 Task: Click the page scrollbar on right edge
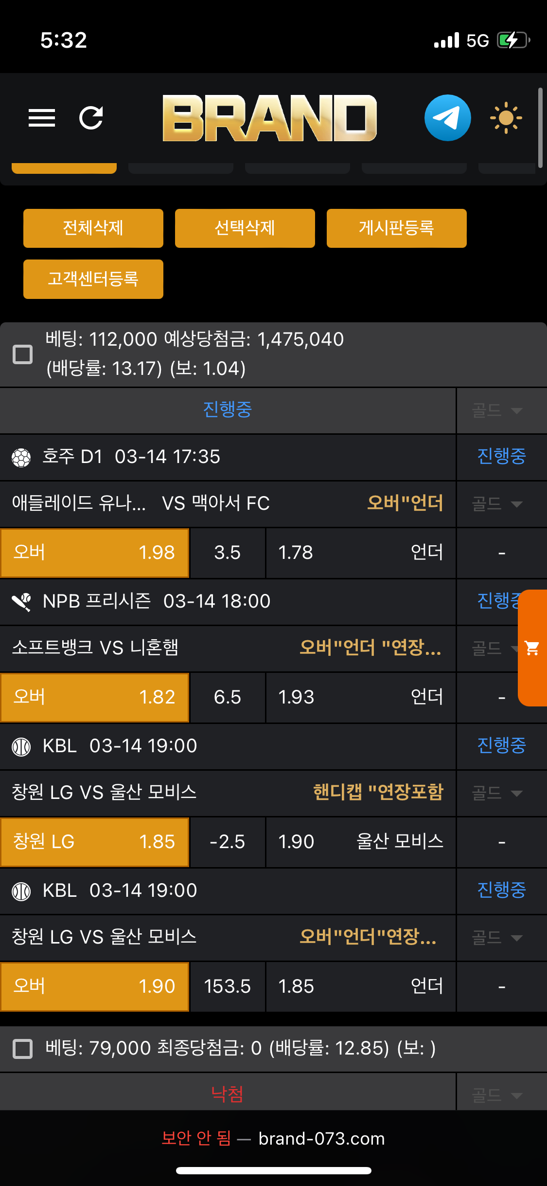point(540,128)
